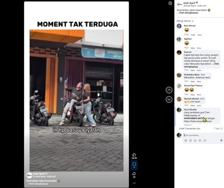Go to next reel with down chevron

[169, 99]
